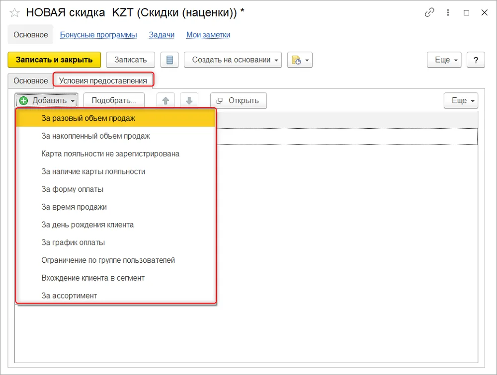Select Ограничение по группе пользователей
Screen dimensions: 497x375
(x=116, y=260)
